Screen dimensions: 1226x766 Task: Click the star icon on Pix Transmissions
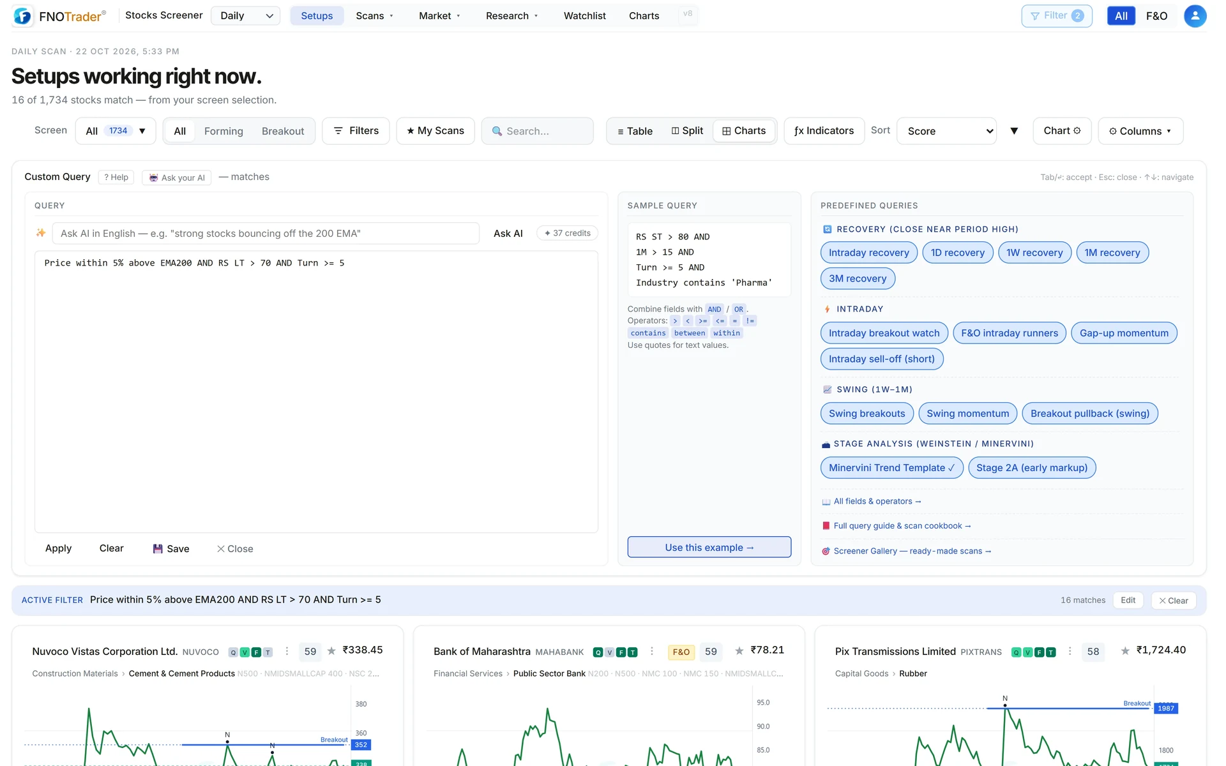(x=1125, y=651)
